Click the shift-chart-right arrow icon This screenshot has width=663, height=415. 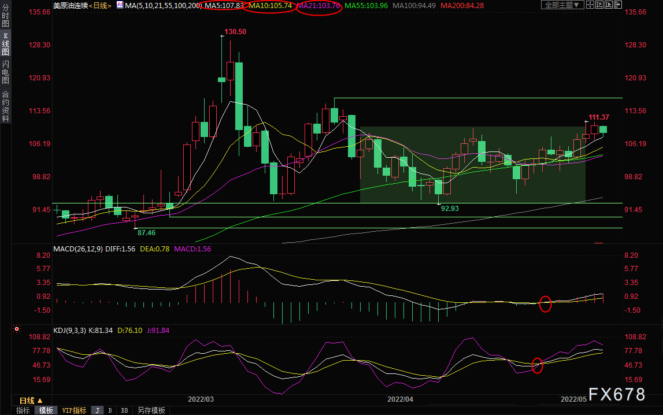click(618, 5)
